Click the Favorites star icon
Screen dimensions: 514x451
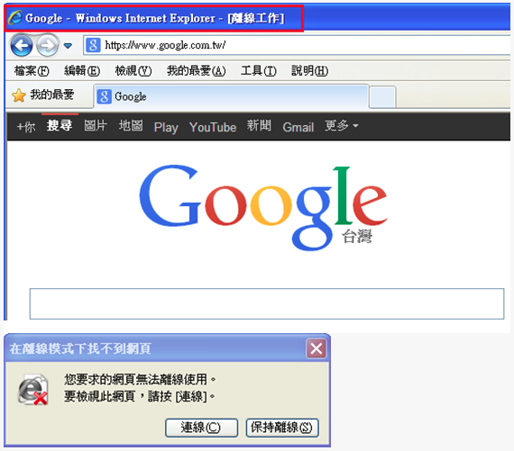pyautogui.click(x=19, y=95)
